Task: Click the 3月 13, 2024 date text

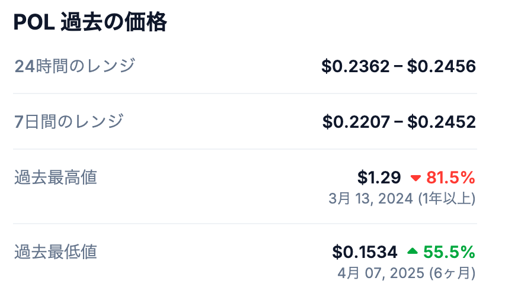Action: [x=370, y=198]
